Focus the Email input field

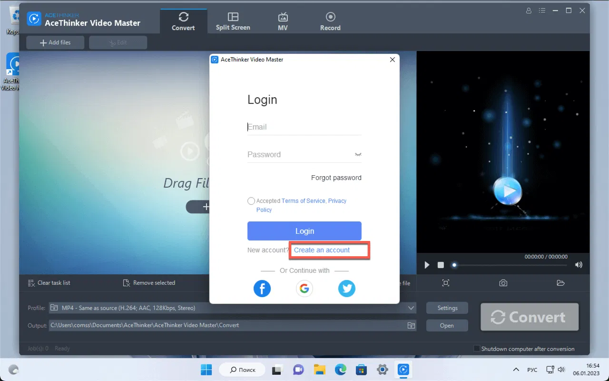pyautogui.click(x=304, y=127)
